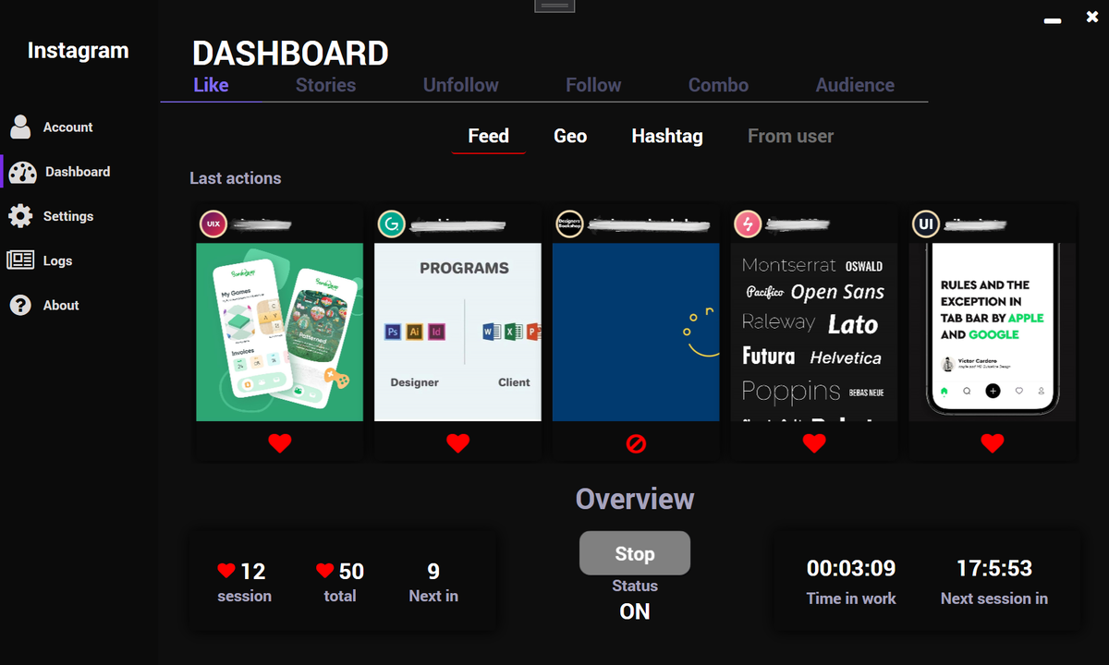Image resolution: width=1109 pixels, height=665 pixels.
Task: Click heart under the tab bar rules post
Action: (993, 443)
